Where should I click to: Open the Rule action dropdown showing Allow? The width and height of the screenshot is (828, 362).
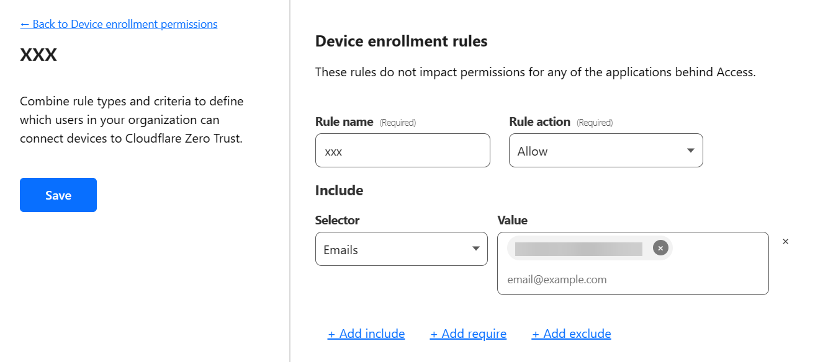(605, 151)
